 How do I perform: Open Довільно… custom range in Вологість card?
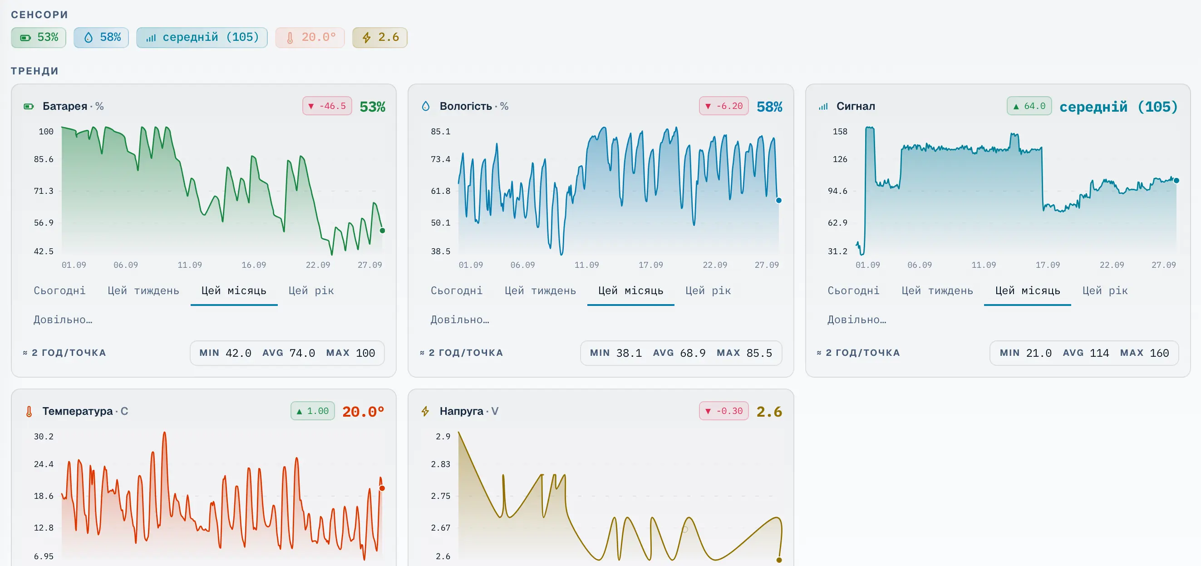point(460,320)
